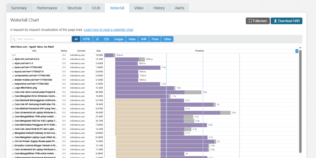The height and width of the screenshot is (158, 316).
Task: Open the Video tab in the report tabs
Action: pos(139,8)
